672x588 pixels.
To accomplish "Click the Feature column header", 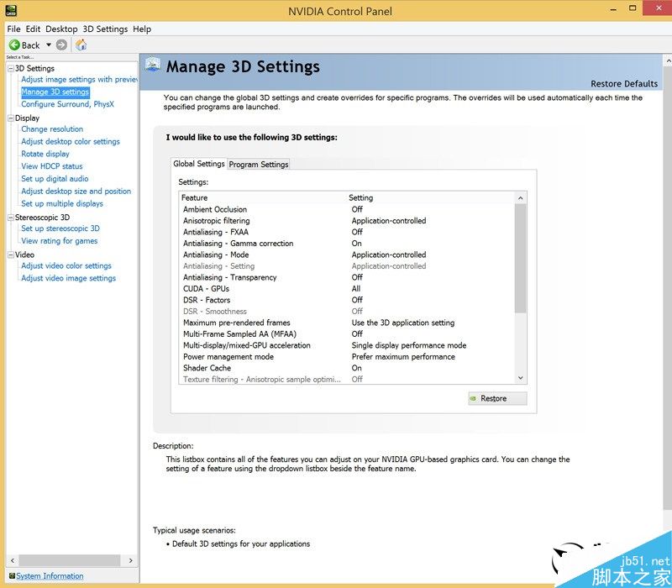I will (263, 197).
